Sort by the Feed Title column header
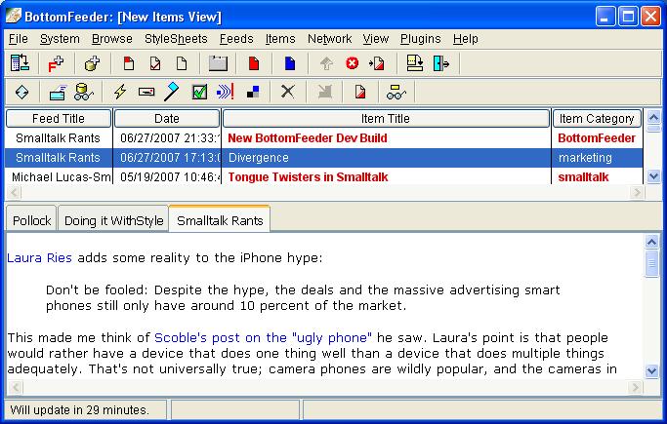Screen dimensions: 667x424 point(59,118)
